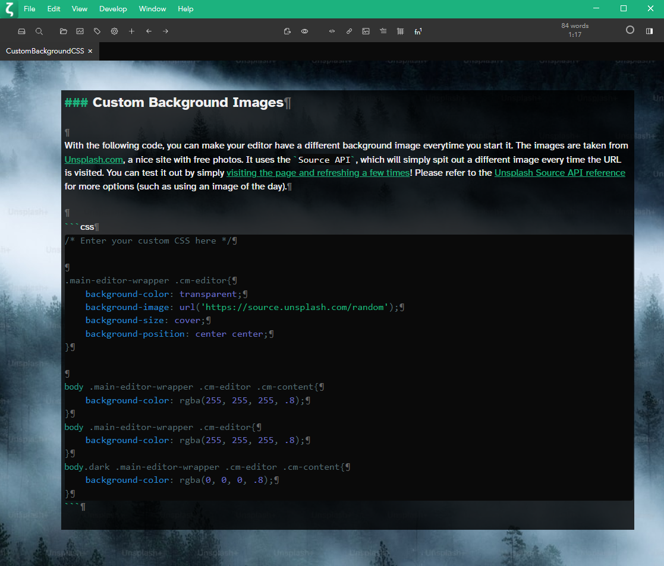Click the background-color: transparent line

click(163, 294)
